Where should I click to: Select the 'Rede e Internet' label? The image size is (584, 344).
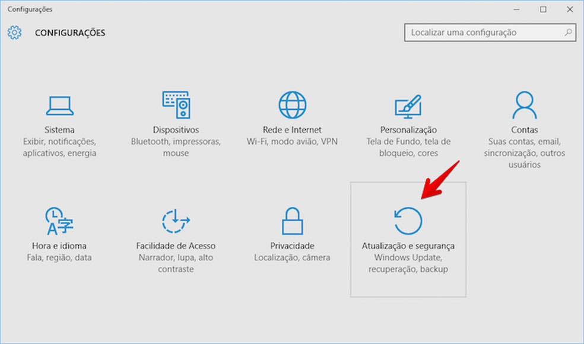pyautogui.click(x=292, y=130)
